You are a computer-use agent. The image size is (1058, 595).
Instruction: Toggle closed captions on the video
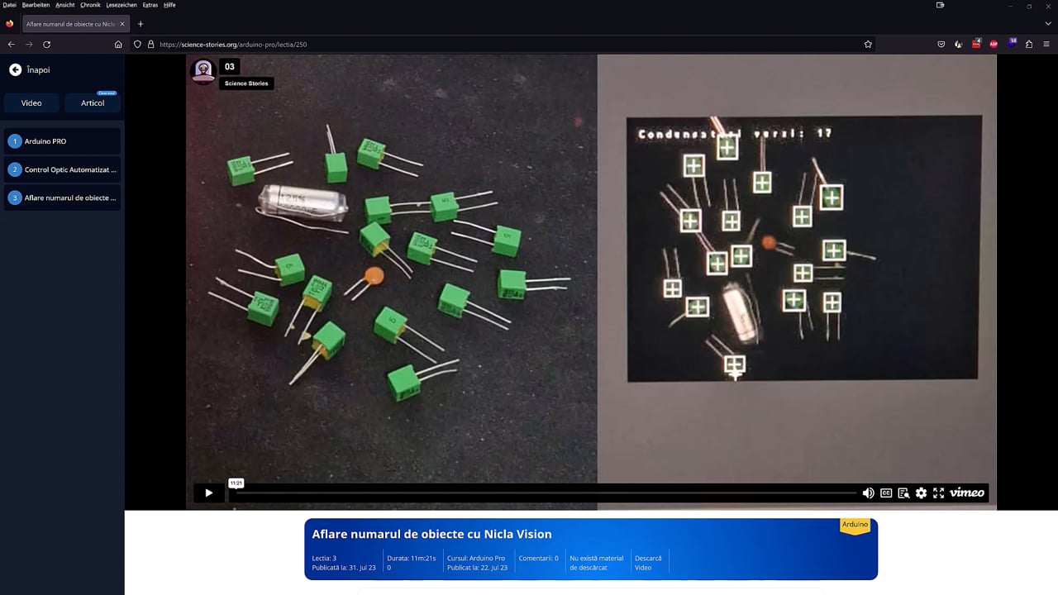(x=886, y=493)
